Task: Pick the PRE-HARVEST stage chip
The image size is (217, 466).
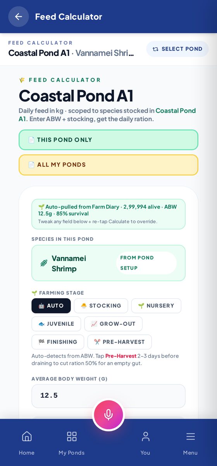Action: point(120,342)
